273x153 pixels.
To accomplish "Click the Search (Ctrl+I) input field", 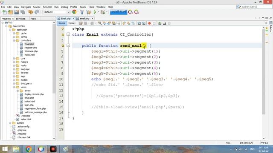I will [254, 7].
